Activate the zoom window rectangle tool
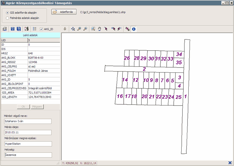 (93, 29)
